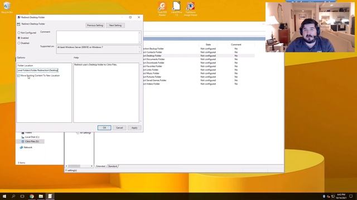The height and width of the screenshot is (200, 357).
Task: Select Videos in Explorer sidebar
Action: [x=28, y=132]
